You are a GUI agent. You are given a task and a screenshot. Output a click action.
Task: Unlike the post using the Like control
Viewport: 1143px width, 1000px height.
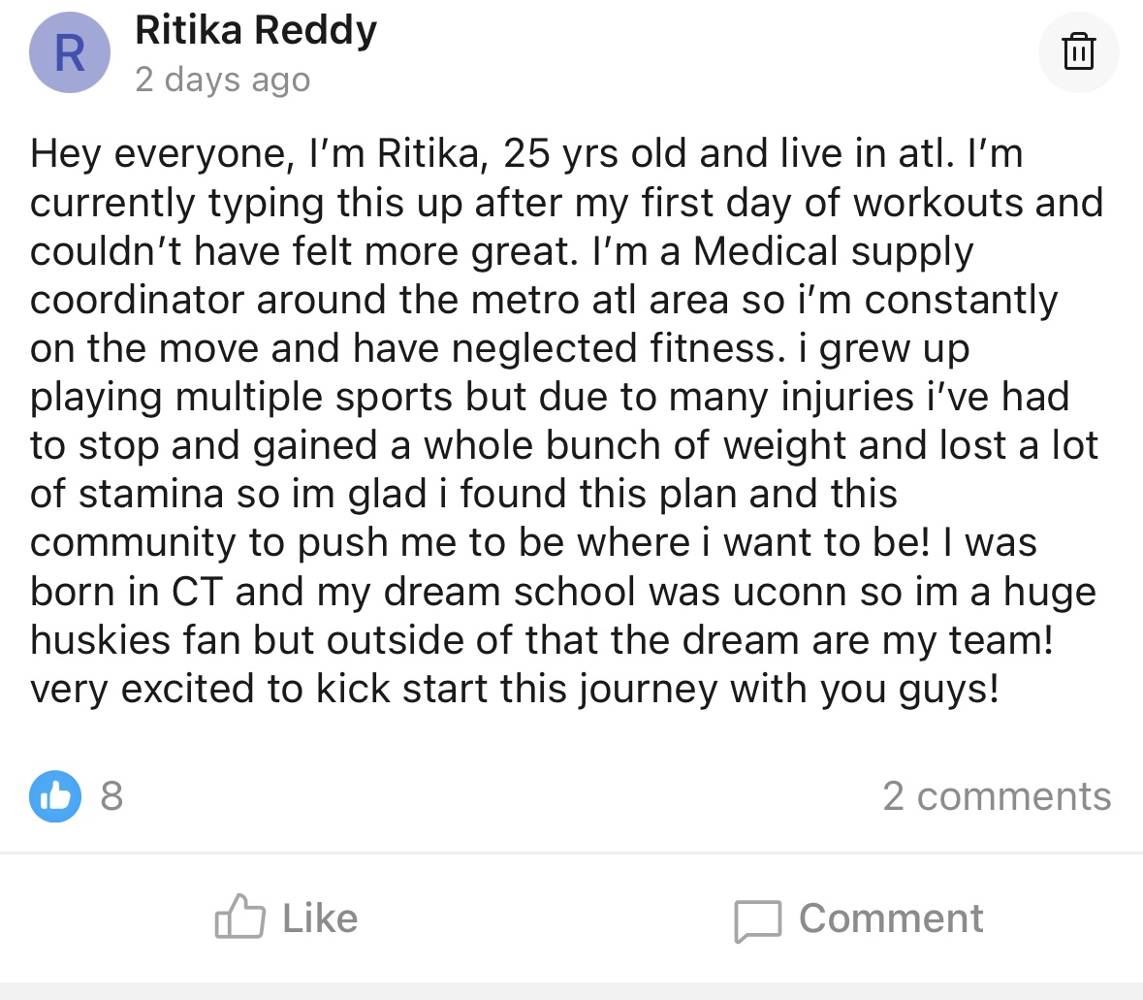point(288,918)
